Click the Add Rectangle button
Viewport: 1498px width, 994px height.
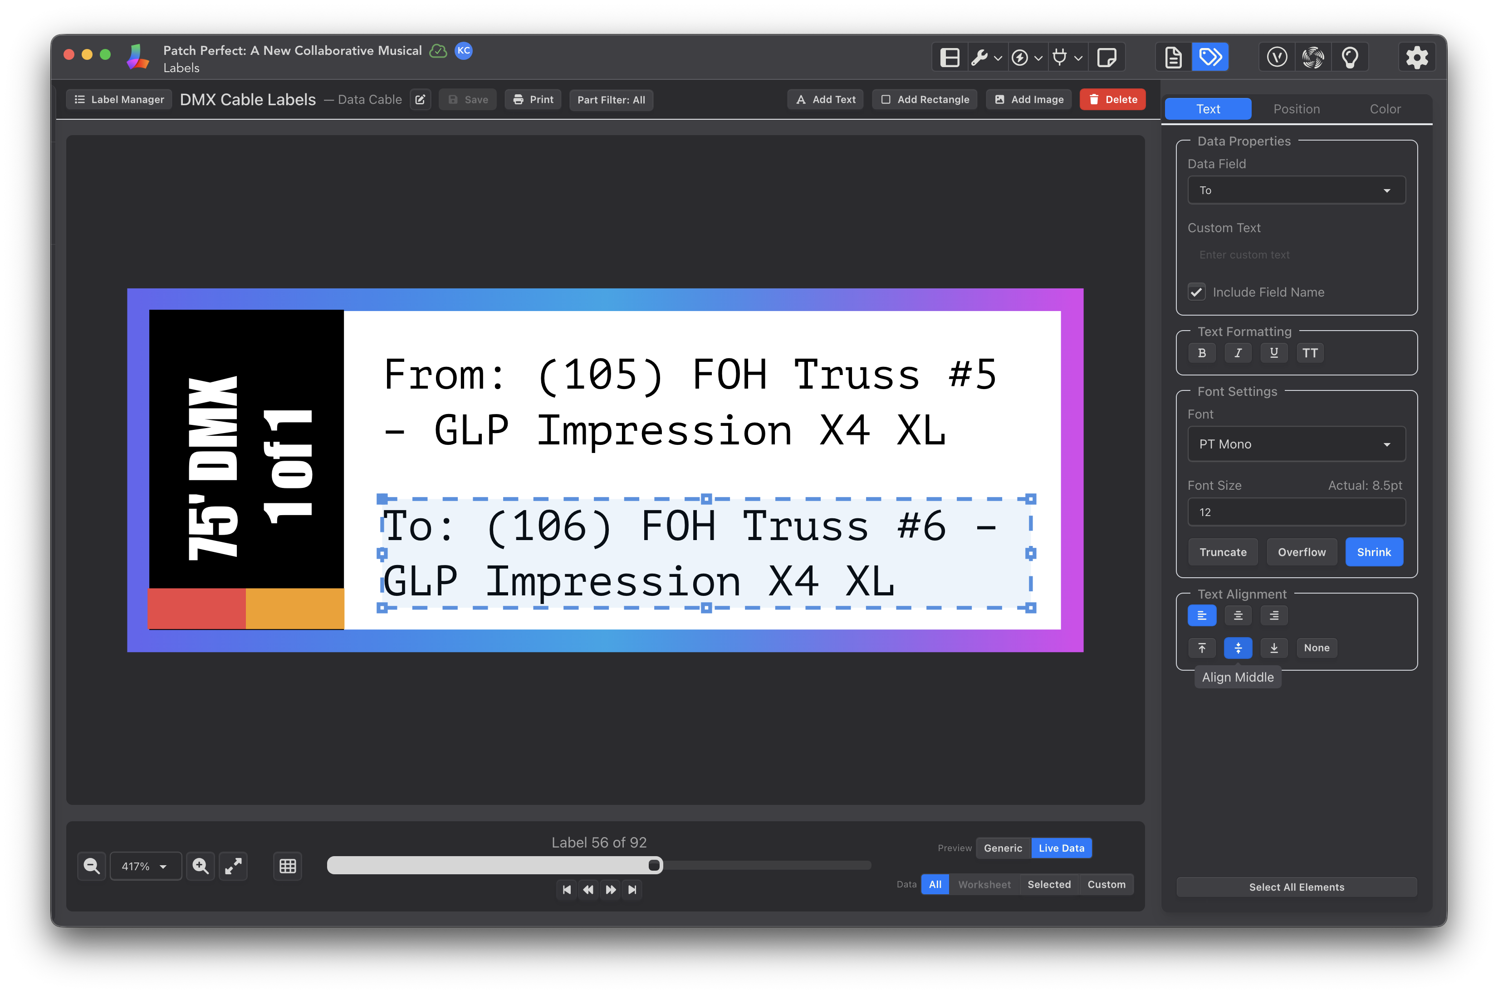pos(924,99)
